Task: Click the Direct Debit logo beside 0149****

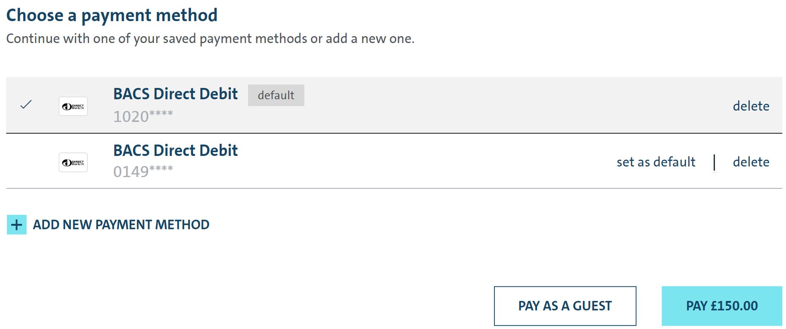Action: tap(73, 163)
